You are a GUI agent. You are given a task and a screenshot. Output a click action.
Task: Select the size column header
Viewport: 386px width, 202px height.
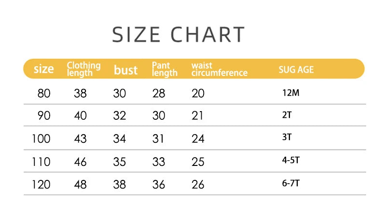43,69
